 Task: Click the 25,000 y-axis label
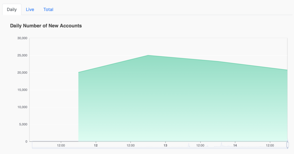[x=22, y=55]
